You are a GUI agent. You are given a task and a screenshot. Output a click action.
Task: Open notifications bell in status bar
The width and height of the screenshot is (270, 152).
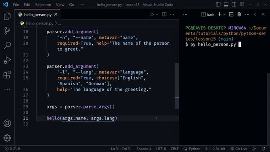(263, 149)
